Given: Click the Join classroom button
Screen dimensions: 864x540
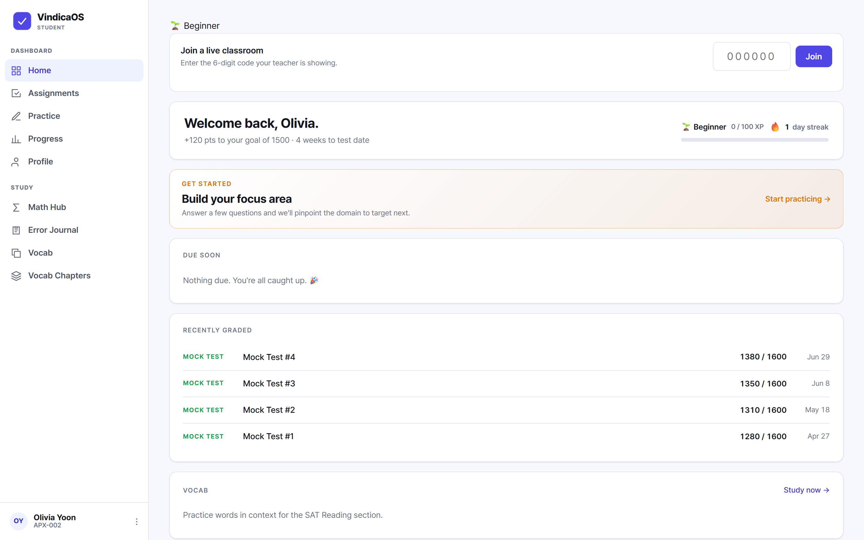Looking at the screenshot, I should point(813,56).
